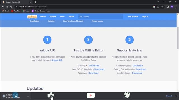Click the browser forward arrow

pos(7,7)
